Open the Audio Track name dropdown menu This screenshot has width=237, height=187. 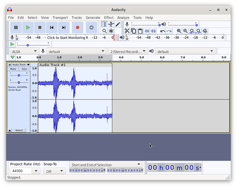[21, 65]
